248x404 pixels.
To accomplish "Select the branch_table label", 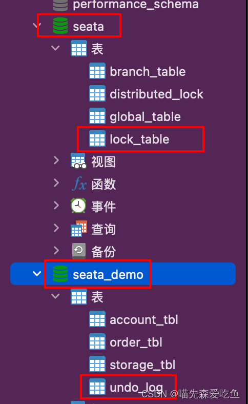I will click(x=148, y=71).
